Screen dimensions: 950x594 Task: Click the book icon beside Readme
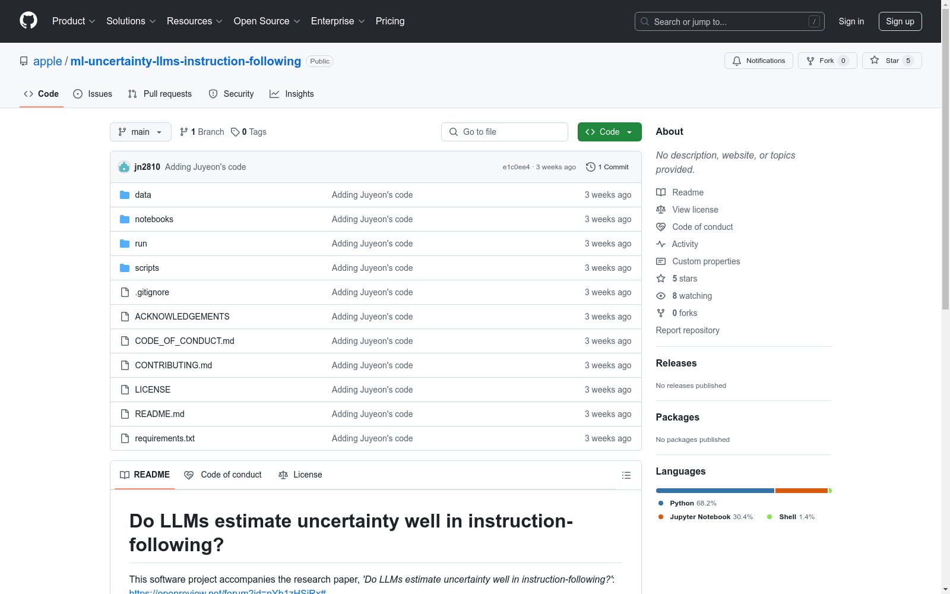tap(661, 192)
